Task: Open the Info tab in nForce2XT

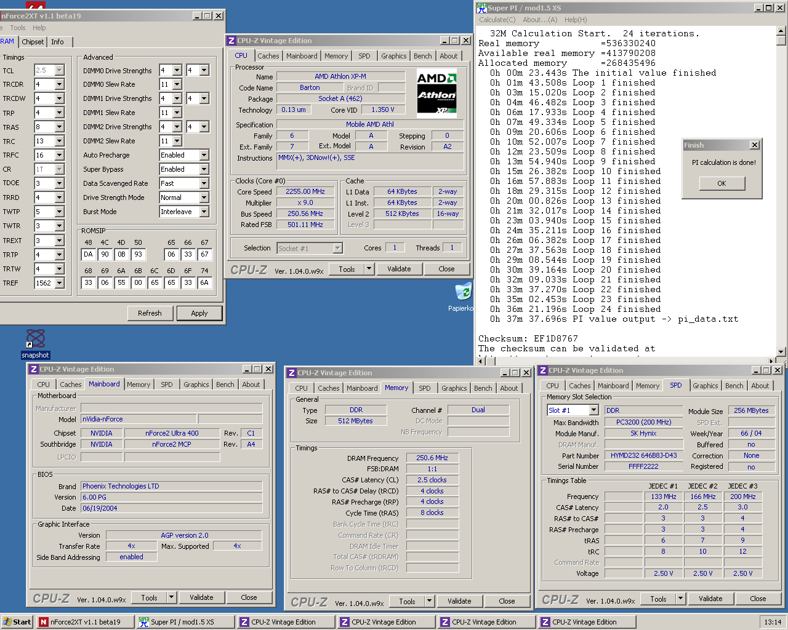Action: [x=57, y=42]
